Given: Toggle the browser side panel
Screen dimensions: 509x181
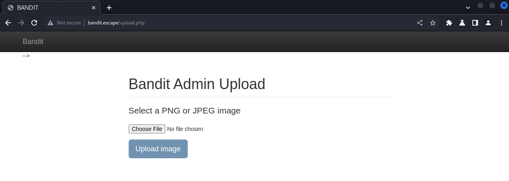Looking at the screenshot, I should [475, 23].
